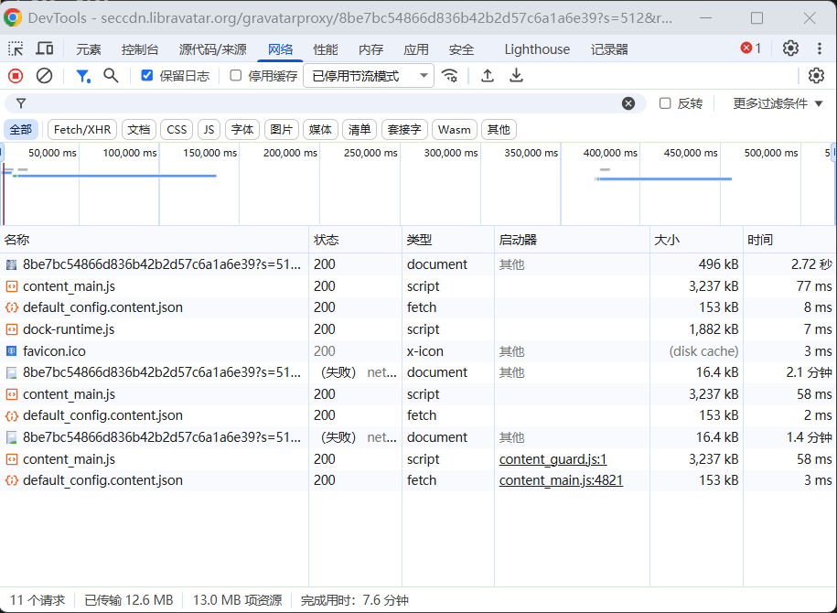The width and height of the screenshot is (837, 613).
Task: Open content_main.js:4821 initiator link
Action: tap(561, 480)
